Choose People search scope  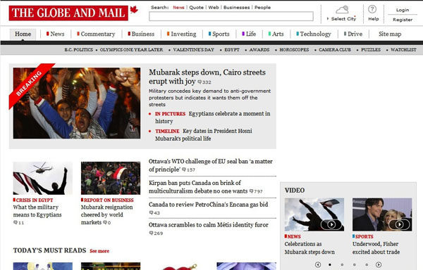262,7
